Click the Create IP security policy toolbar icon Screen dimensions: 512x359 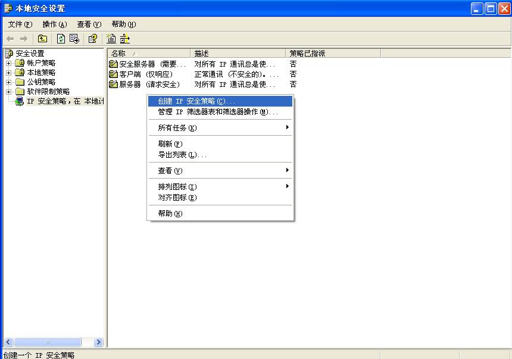coord(111,39)
